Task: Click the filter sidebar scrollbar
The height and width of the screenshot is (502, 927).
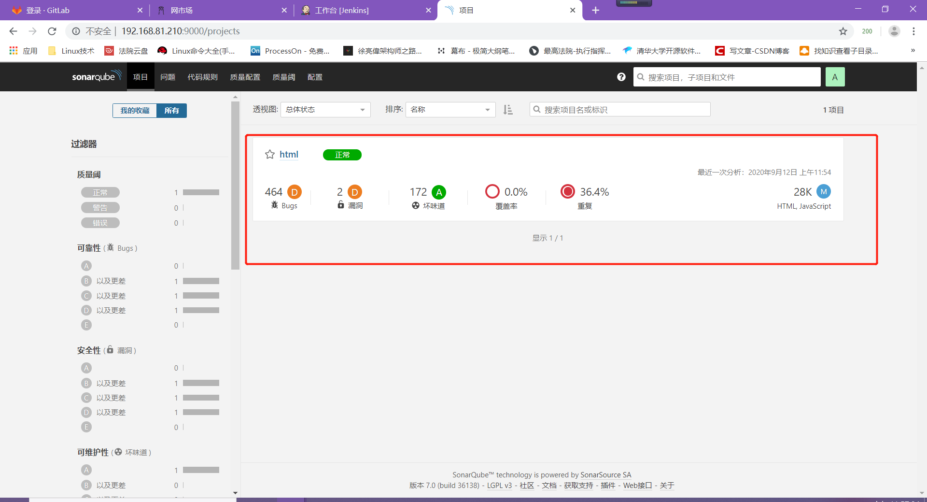Action: coord(235,185)
